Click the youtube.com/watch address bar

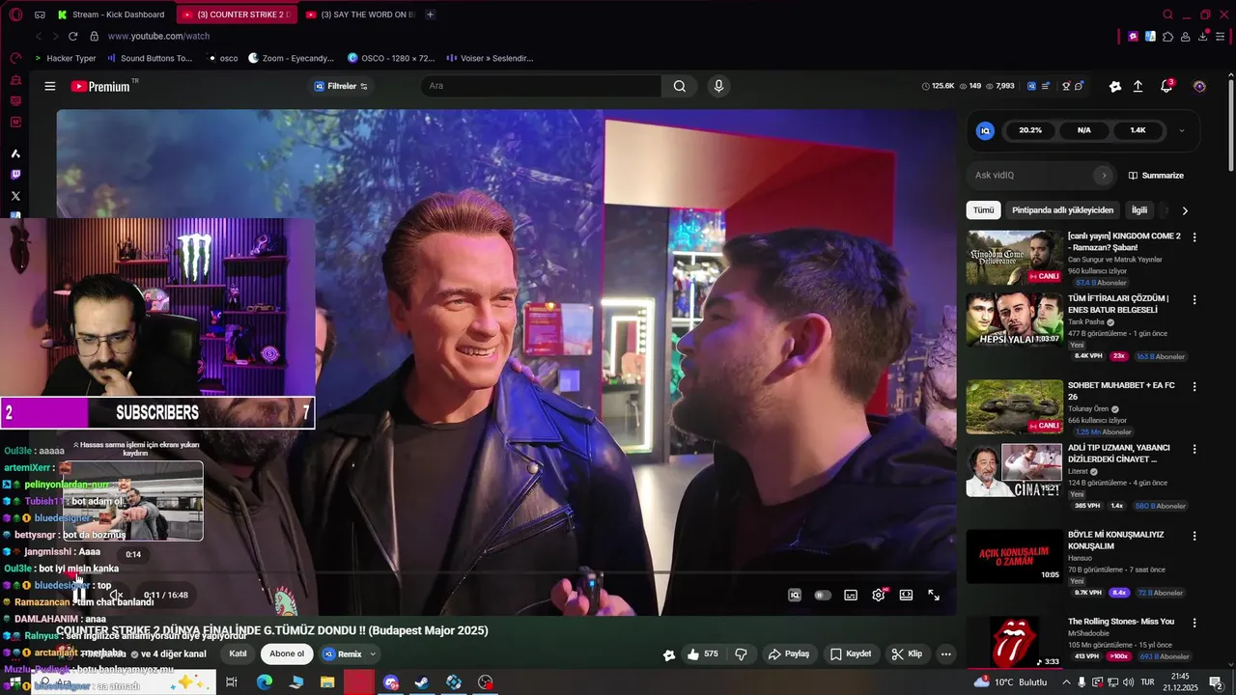tap(158, 36)
